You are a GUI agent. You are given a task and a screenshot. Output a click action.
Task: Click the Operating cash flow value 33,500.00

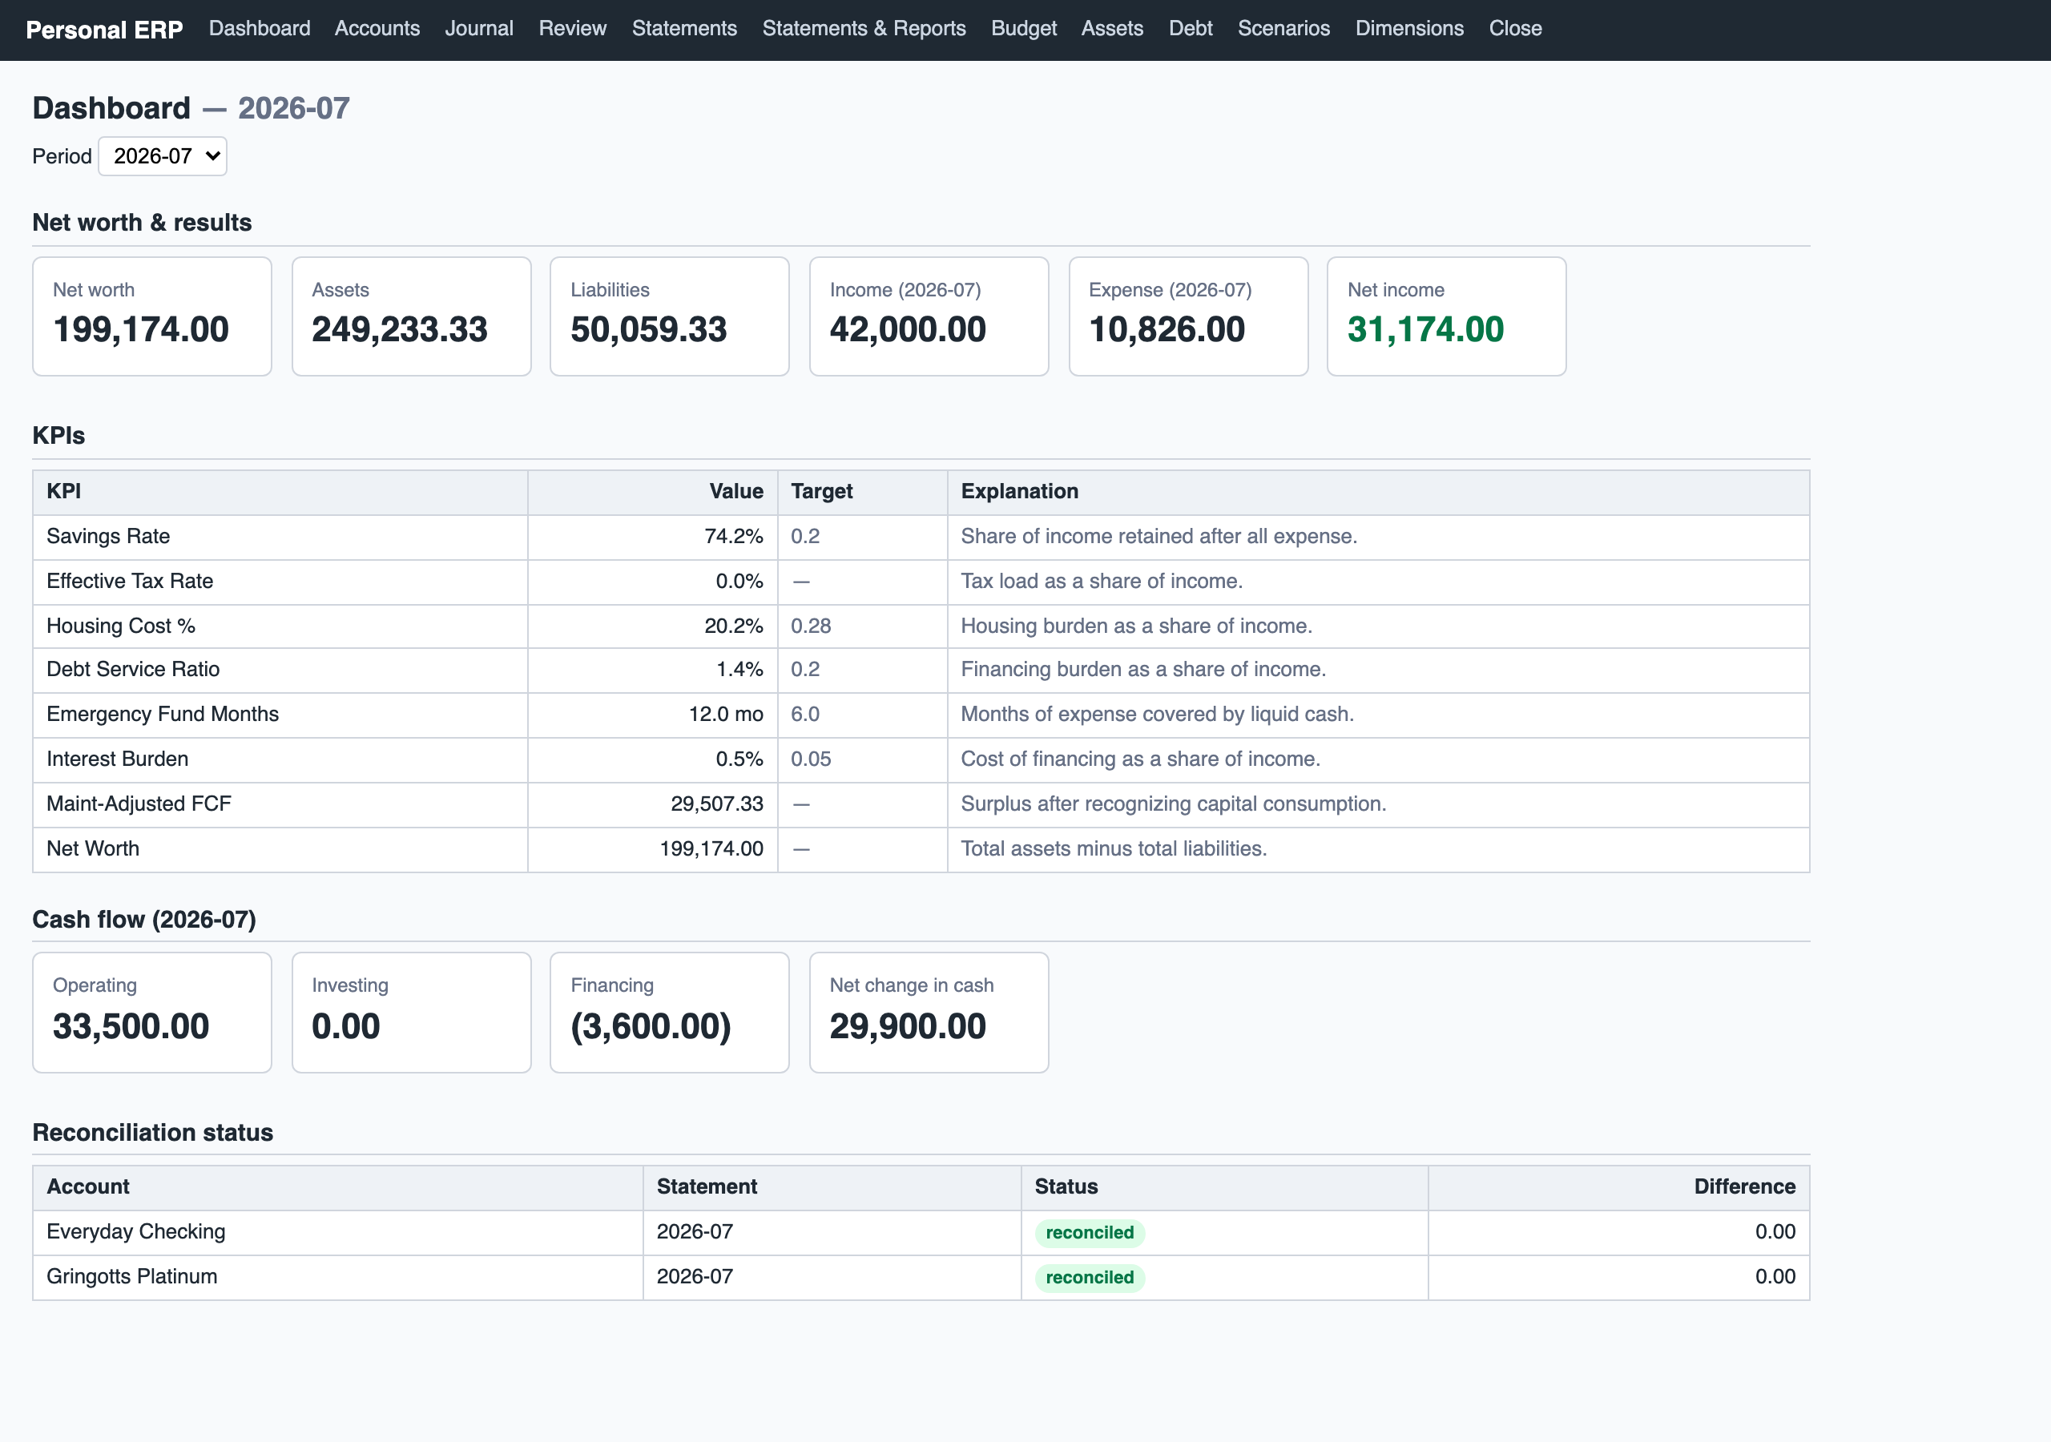131,1026
